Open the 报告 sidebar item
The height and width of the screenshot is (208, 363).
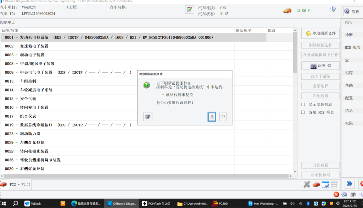(349, 22)
